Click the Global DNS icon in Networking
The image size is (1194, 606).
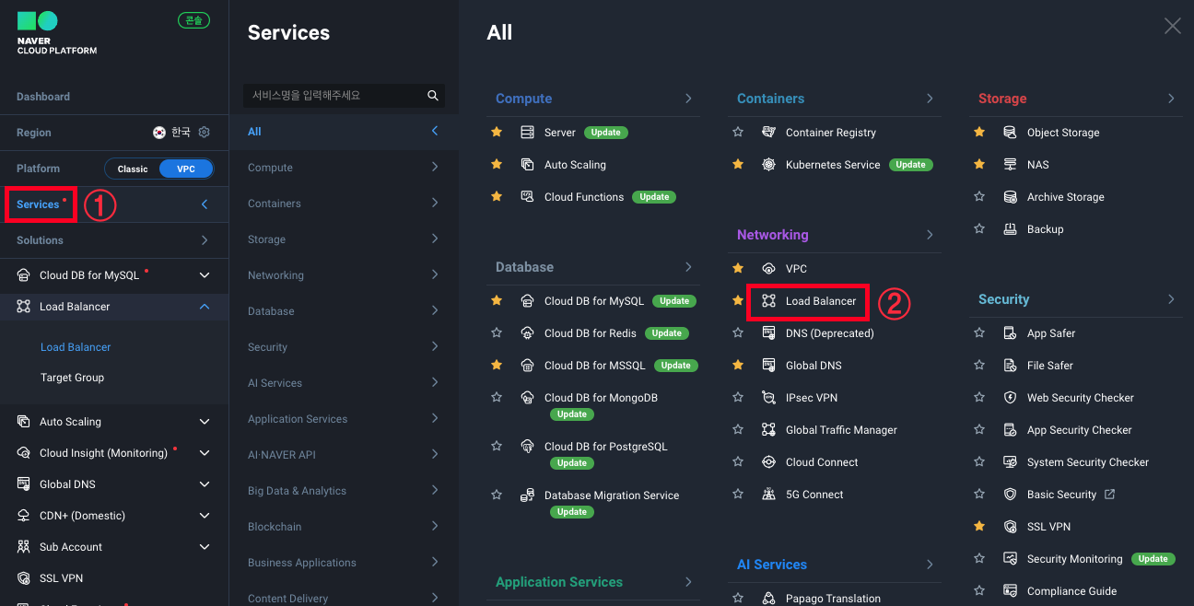[x=769, y=365]
